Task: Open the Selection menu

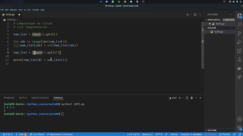Action: 13,10
